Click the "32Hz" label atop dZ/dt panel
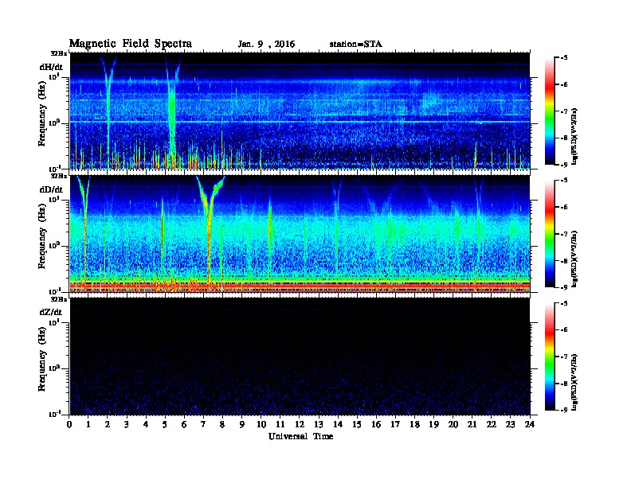This screenshot has width=631, height=487. (x=58, y=299)
